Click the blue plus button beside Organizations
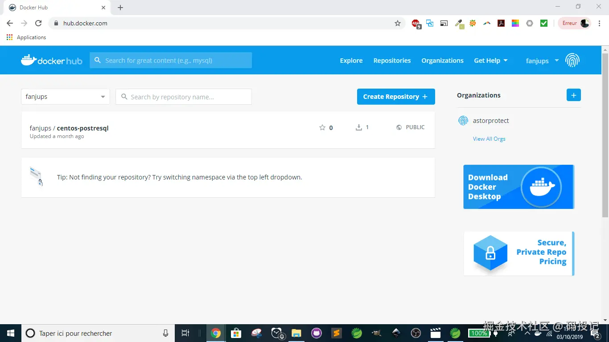Viewport: 609px width, 342px height. tap(574, 95)
